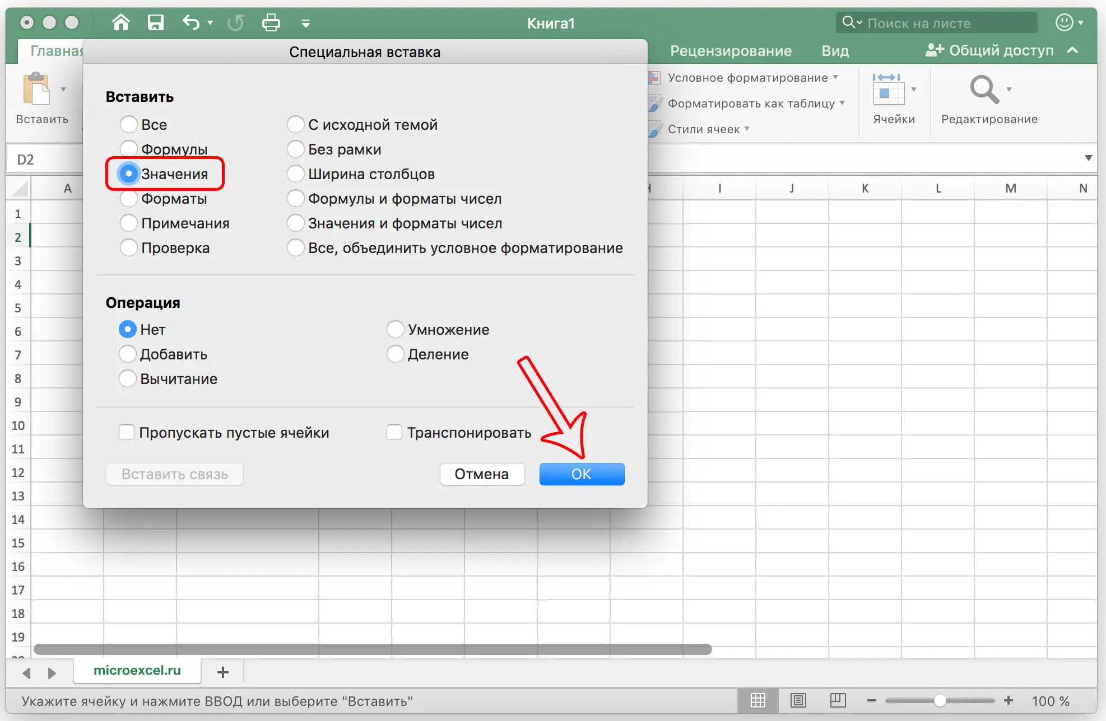
Task: Save the workbook with the floppy disk icon
Action: (x=155, y=22)
